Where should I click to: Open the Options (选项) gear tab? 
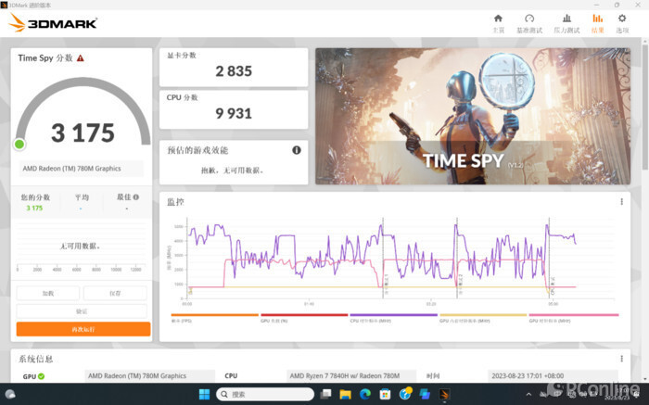(x=622, y=23)
